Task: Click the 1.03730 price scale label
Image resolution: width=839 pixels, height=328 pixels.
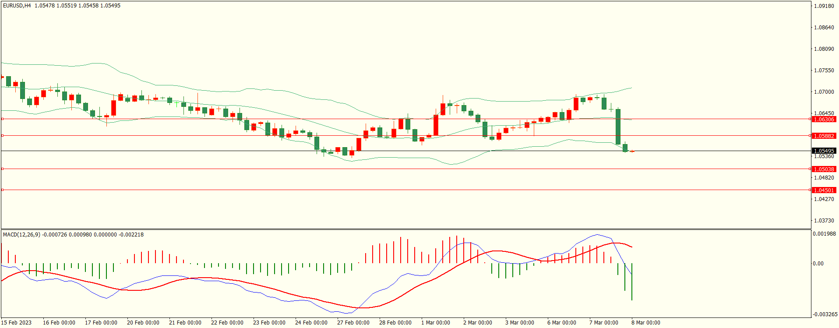Action: point(824,221)
